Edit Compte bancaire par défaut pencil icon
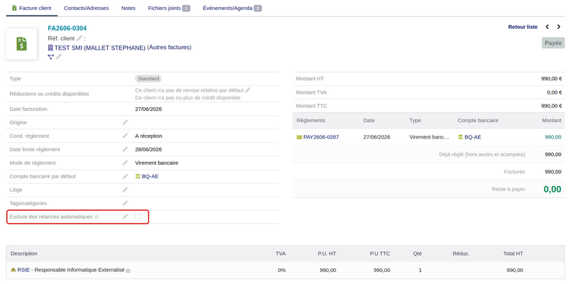This screenshot has height=284, width=568. tap(125, 176)
